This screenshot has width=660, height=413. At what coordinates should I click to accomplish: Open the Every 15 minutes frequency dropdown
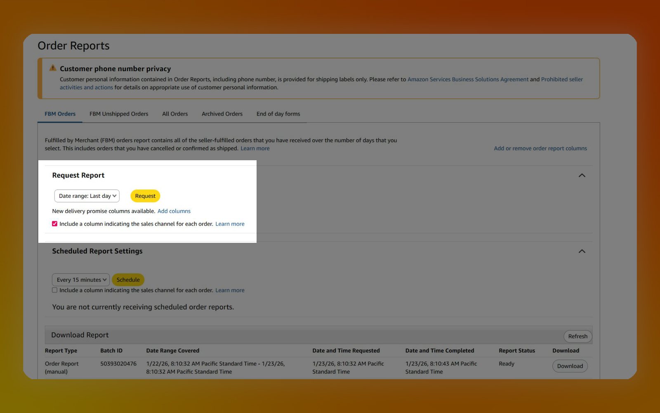point(81,280)
